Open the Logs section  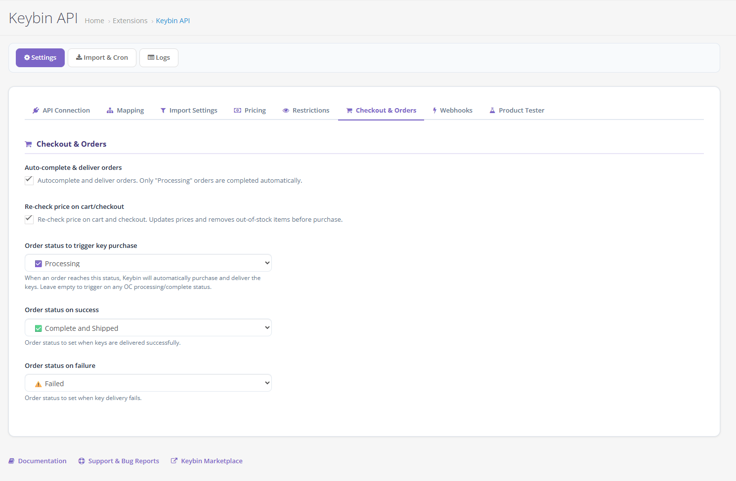[159, 58]
